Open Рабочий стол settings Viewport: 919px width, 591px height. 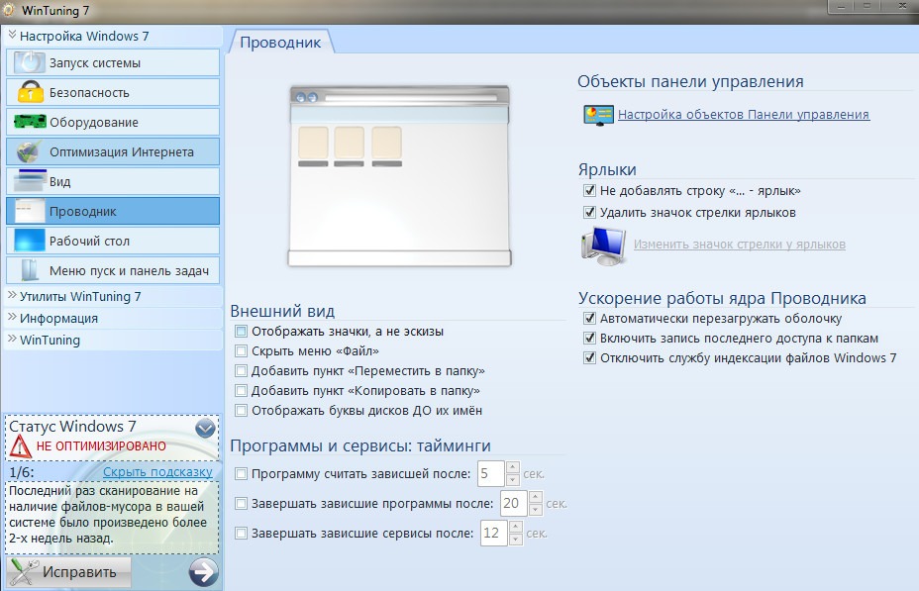click(113, 241)
